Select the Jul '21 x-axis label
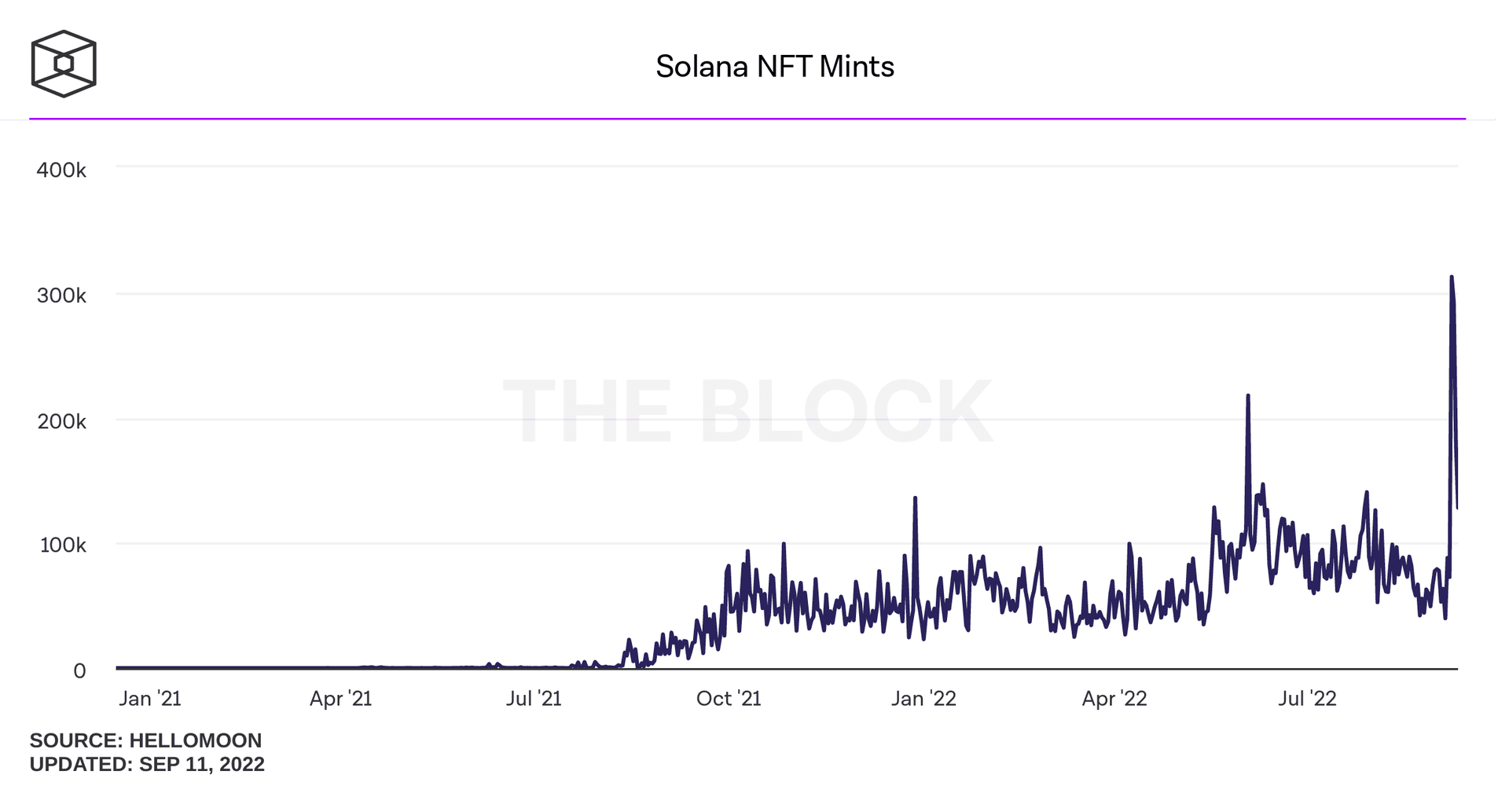 click(x=534, y=699)
